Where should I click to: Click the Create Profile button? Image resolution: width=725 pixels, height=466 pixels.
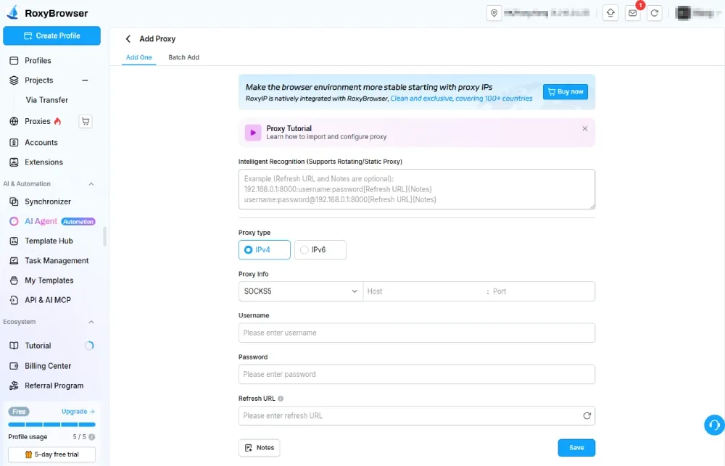(x=51, y=36)
